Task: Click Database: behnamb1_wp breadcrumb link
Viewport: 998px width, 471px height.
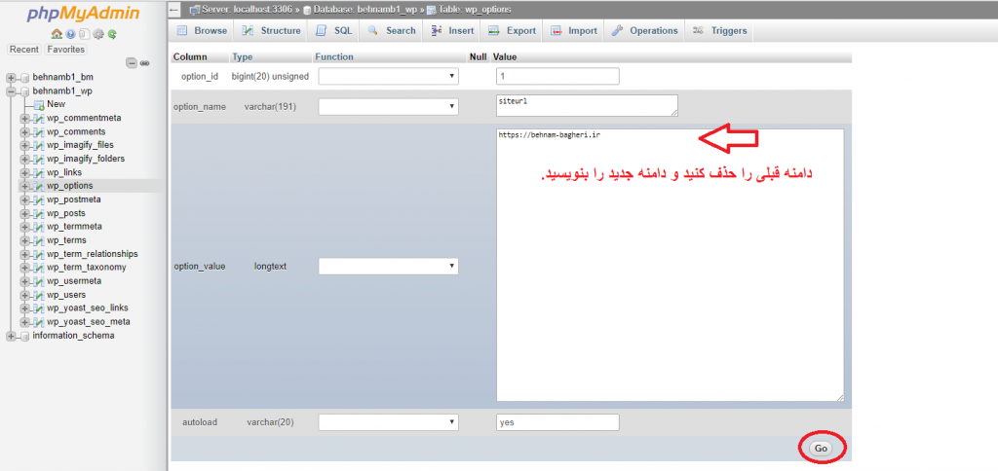Action: click(x=365, y=10)
